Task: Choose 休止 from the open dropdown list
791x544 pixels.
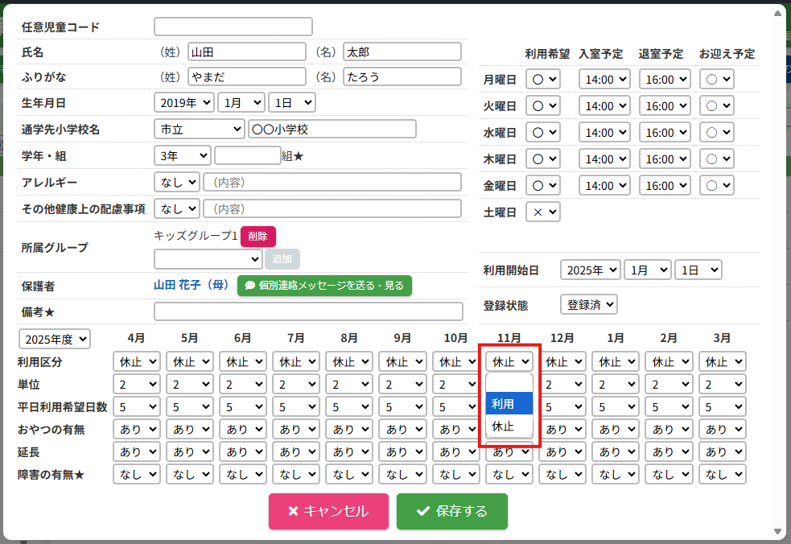Action: [x=509, y=426]
